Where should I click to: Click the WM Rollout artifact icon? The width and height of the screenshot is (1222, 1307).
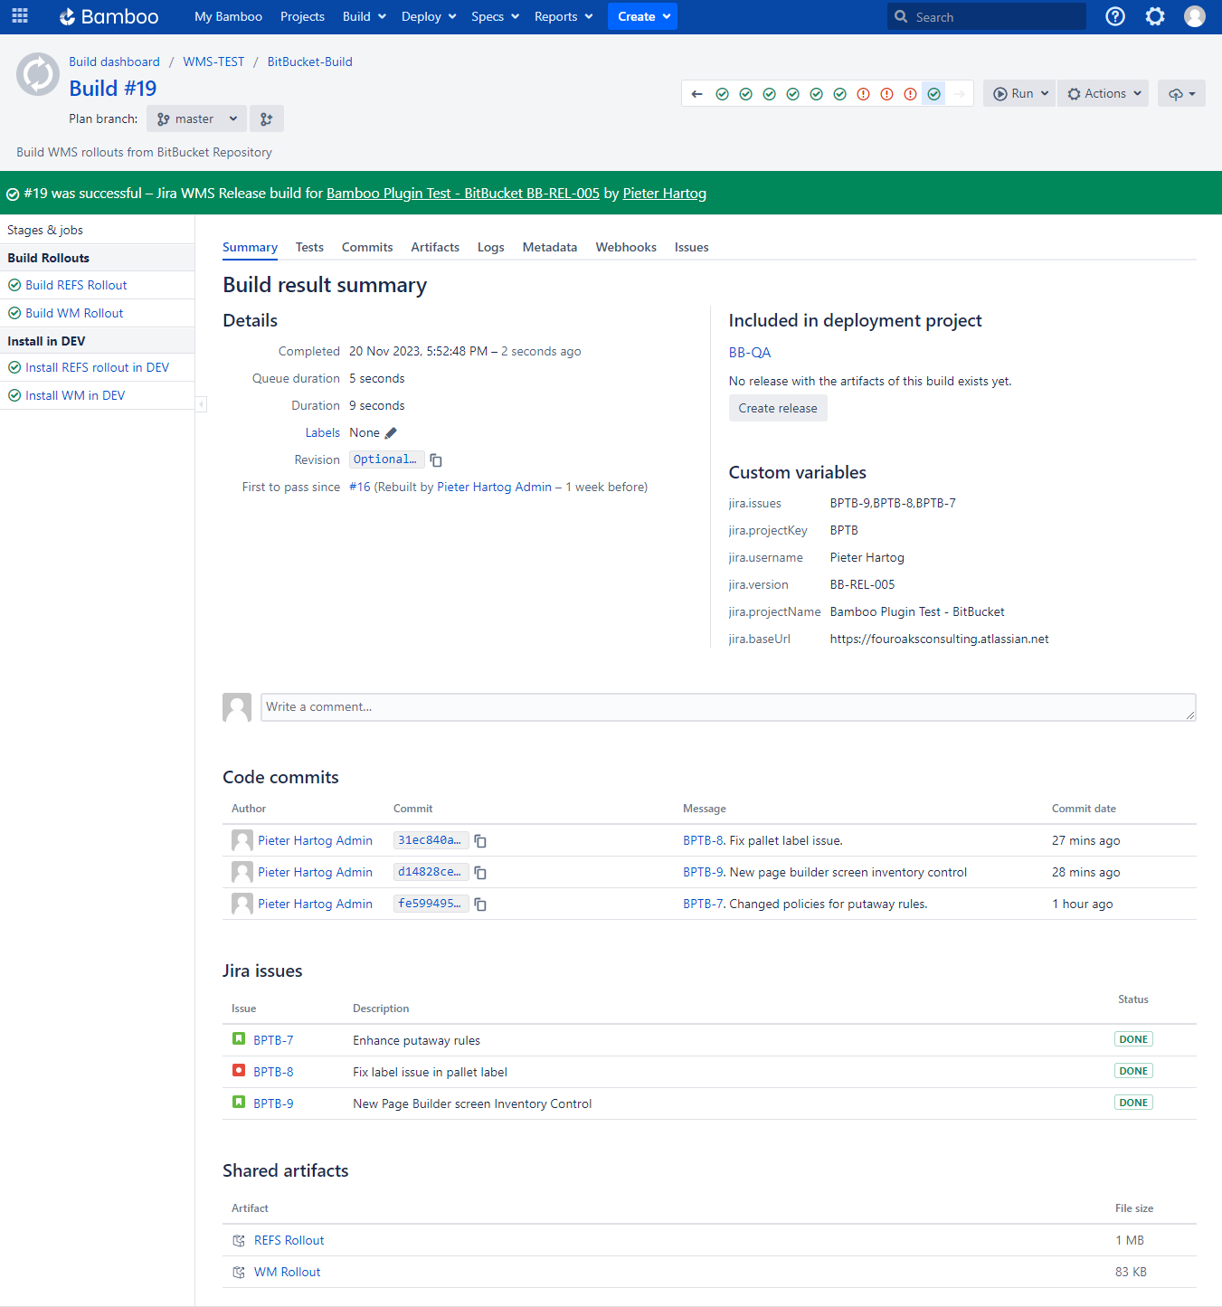click(239, 1273)
